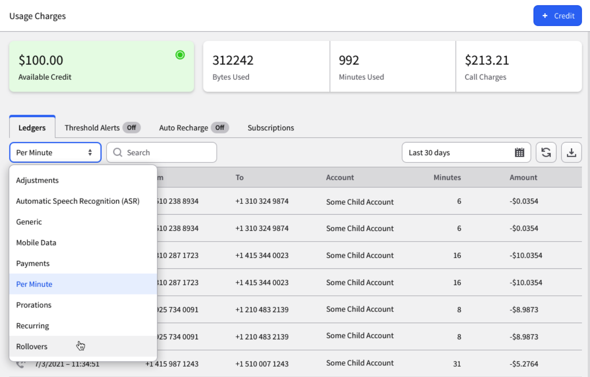Switch to the Subscriptions tab
This screenshot has width=590, height=377.
pyautogui.click(x=271, y=127)
